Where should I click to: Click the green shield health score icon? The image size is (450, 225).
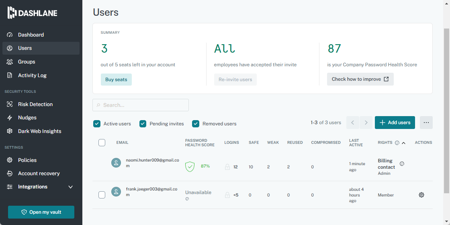coord(190,166)
